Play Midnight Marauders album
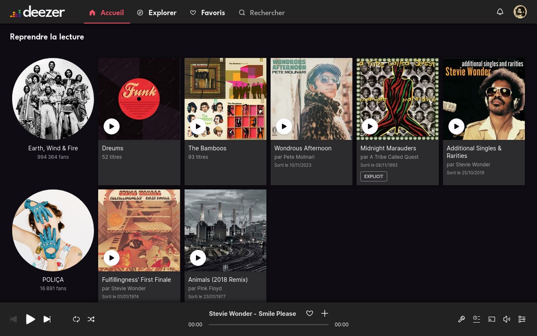The image size is (537, 336). click(x=370, y=126)
